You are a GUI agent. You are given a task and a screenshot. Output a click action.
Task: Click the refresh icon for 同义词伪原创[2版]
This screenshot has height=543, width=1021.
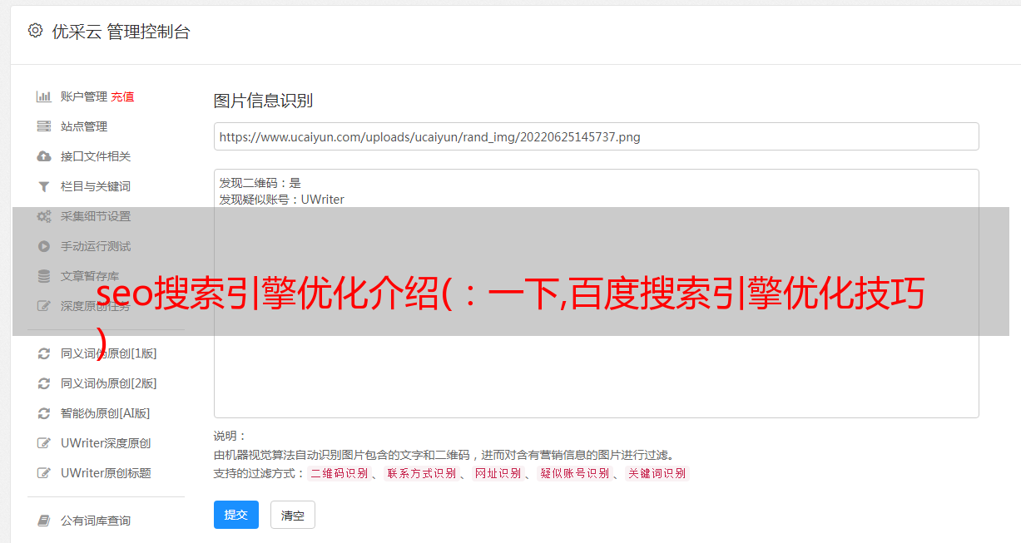[x=44, y=383]
